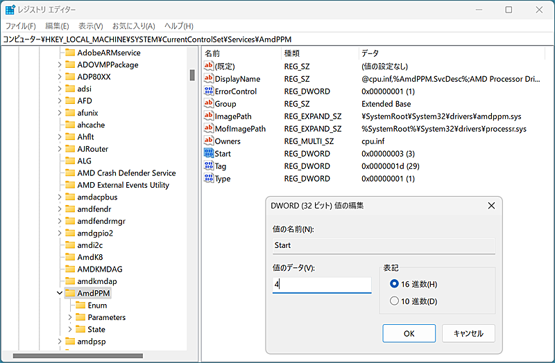The image size is (555, 363).
Task: Expand the ADP80XX key
Action: (60, 77)
